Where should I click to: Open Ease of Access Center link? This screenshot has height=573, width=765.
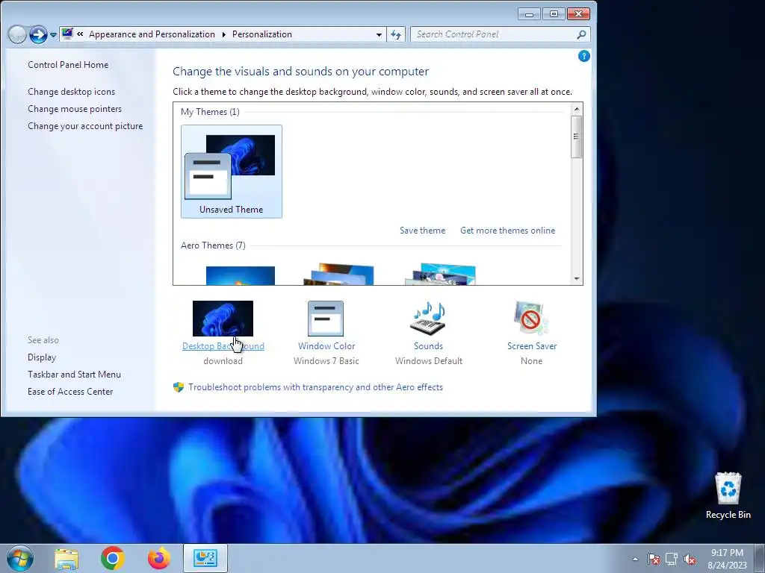pyautogui.click(x=70, y=392)
